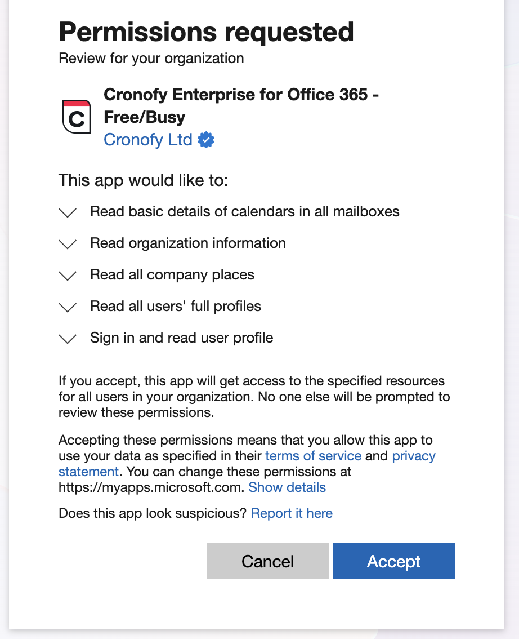Open the Cronofy Ltd publisher link

(x=148, y=140)
